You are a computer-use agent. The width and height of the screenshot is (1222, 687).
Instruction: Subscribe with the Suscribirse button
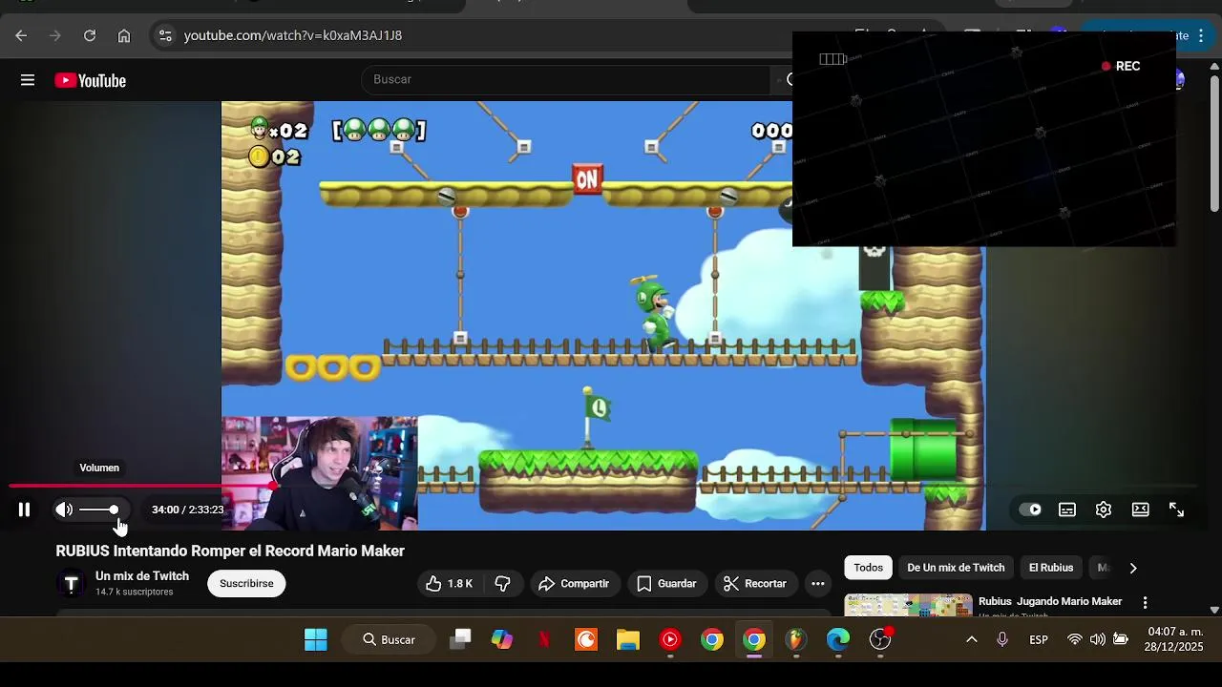click(x=246, y=583)
